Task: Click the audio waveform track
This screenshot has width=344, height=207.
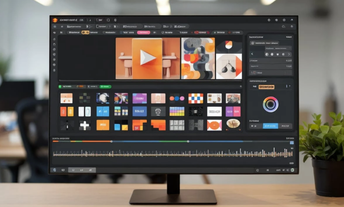Action: (x=173, y=153)
